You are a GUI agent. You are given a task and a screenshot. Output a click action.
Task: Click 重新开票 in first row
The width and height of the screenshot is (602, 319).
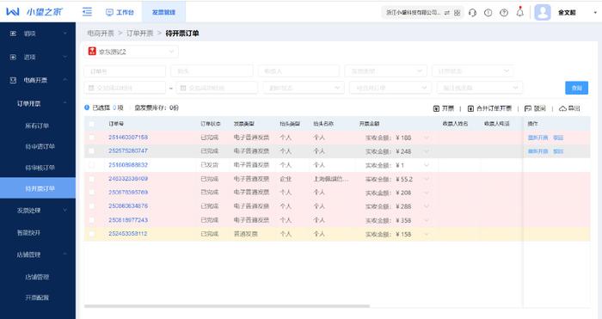(537, 138)
